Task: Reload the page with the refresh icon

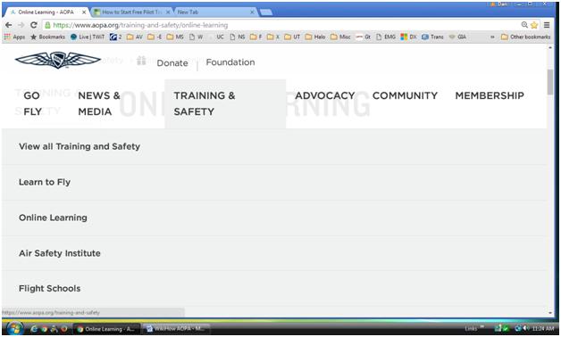Action: 34,25
